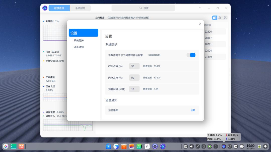Click the CPU usage threshold field showing 90
Viewport: 271px width, 152px height.
pos(134,66)
